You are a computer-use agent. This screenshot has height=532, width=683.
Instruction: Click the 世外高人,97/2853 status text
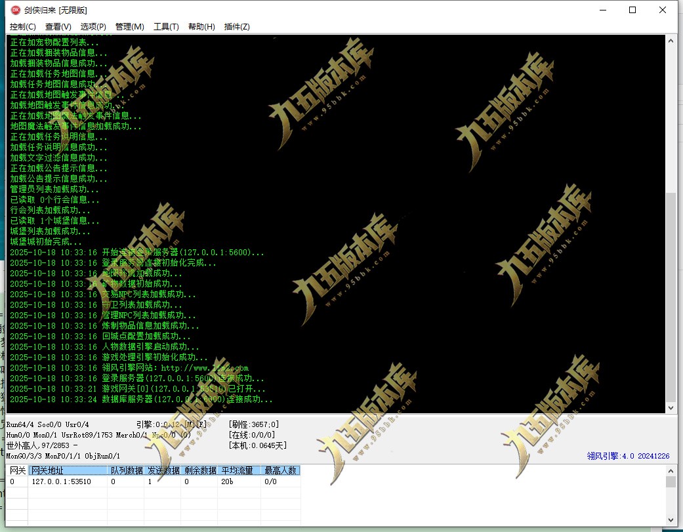pos(42,445)
